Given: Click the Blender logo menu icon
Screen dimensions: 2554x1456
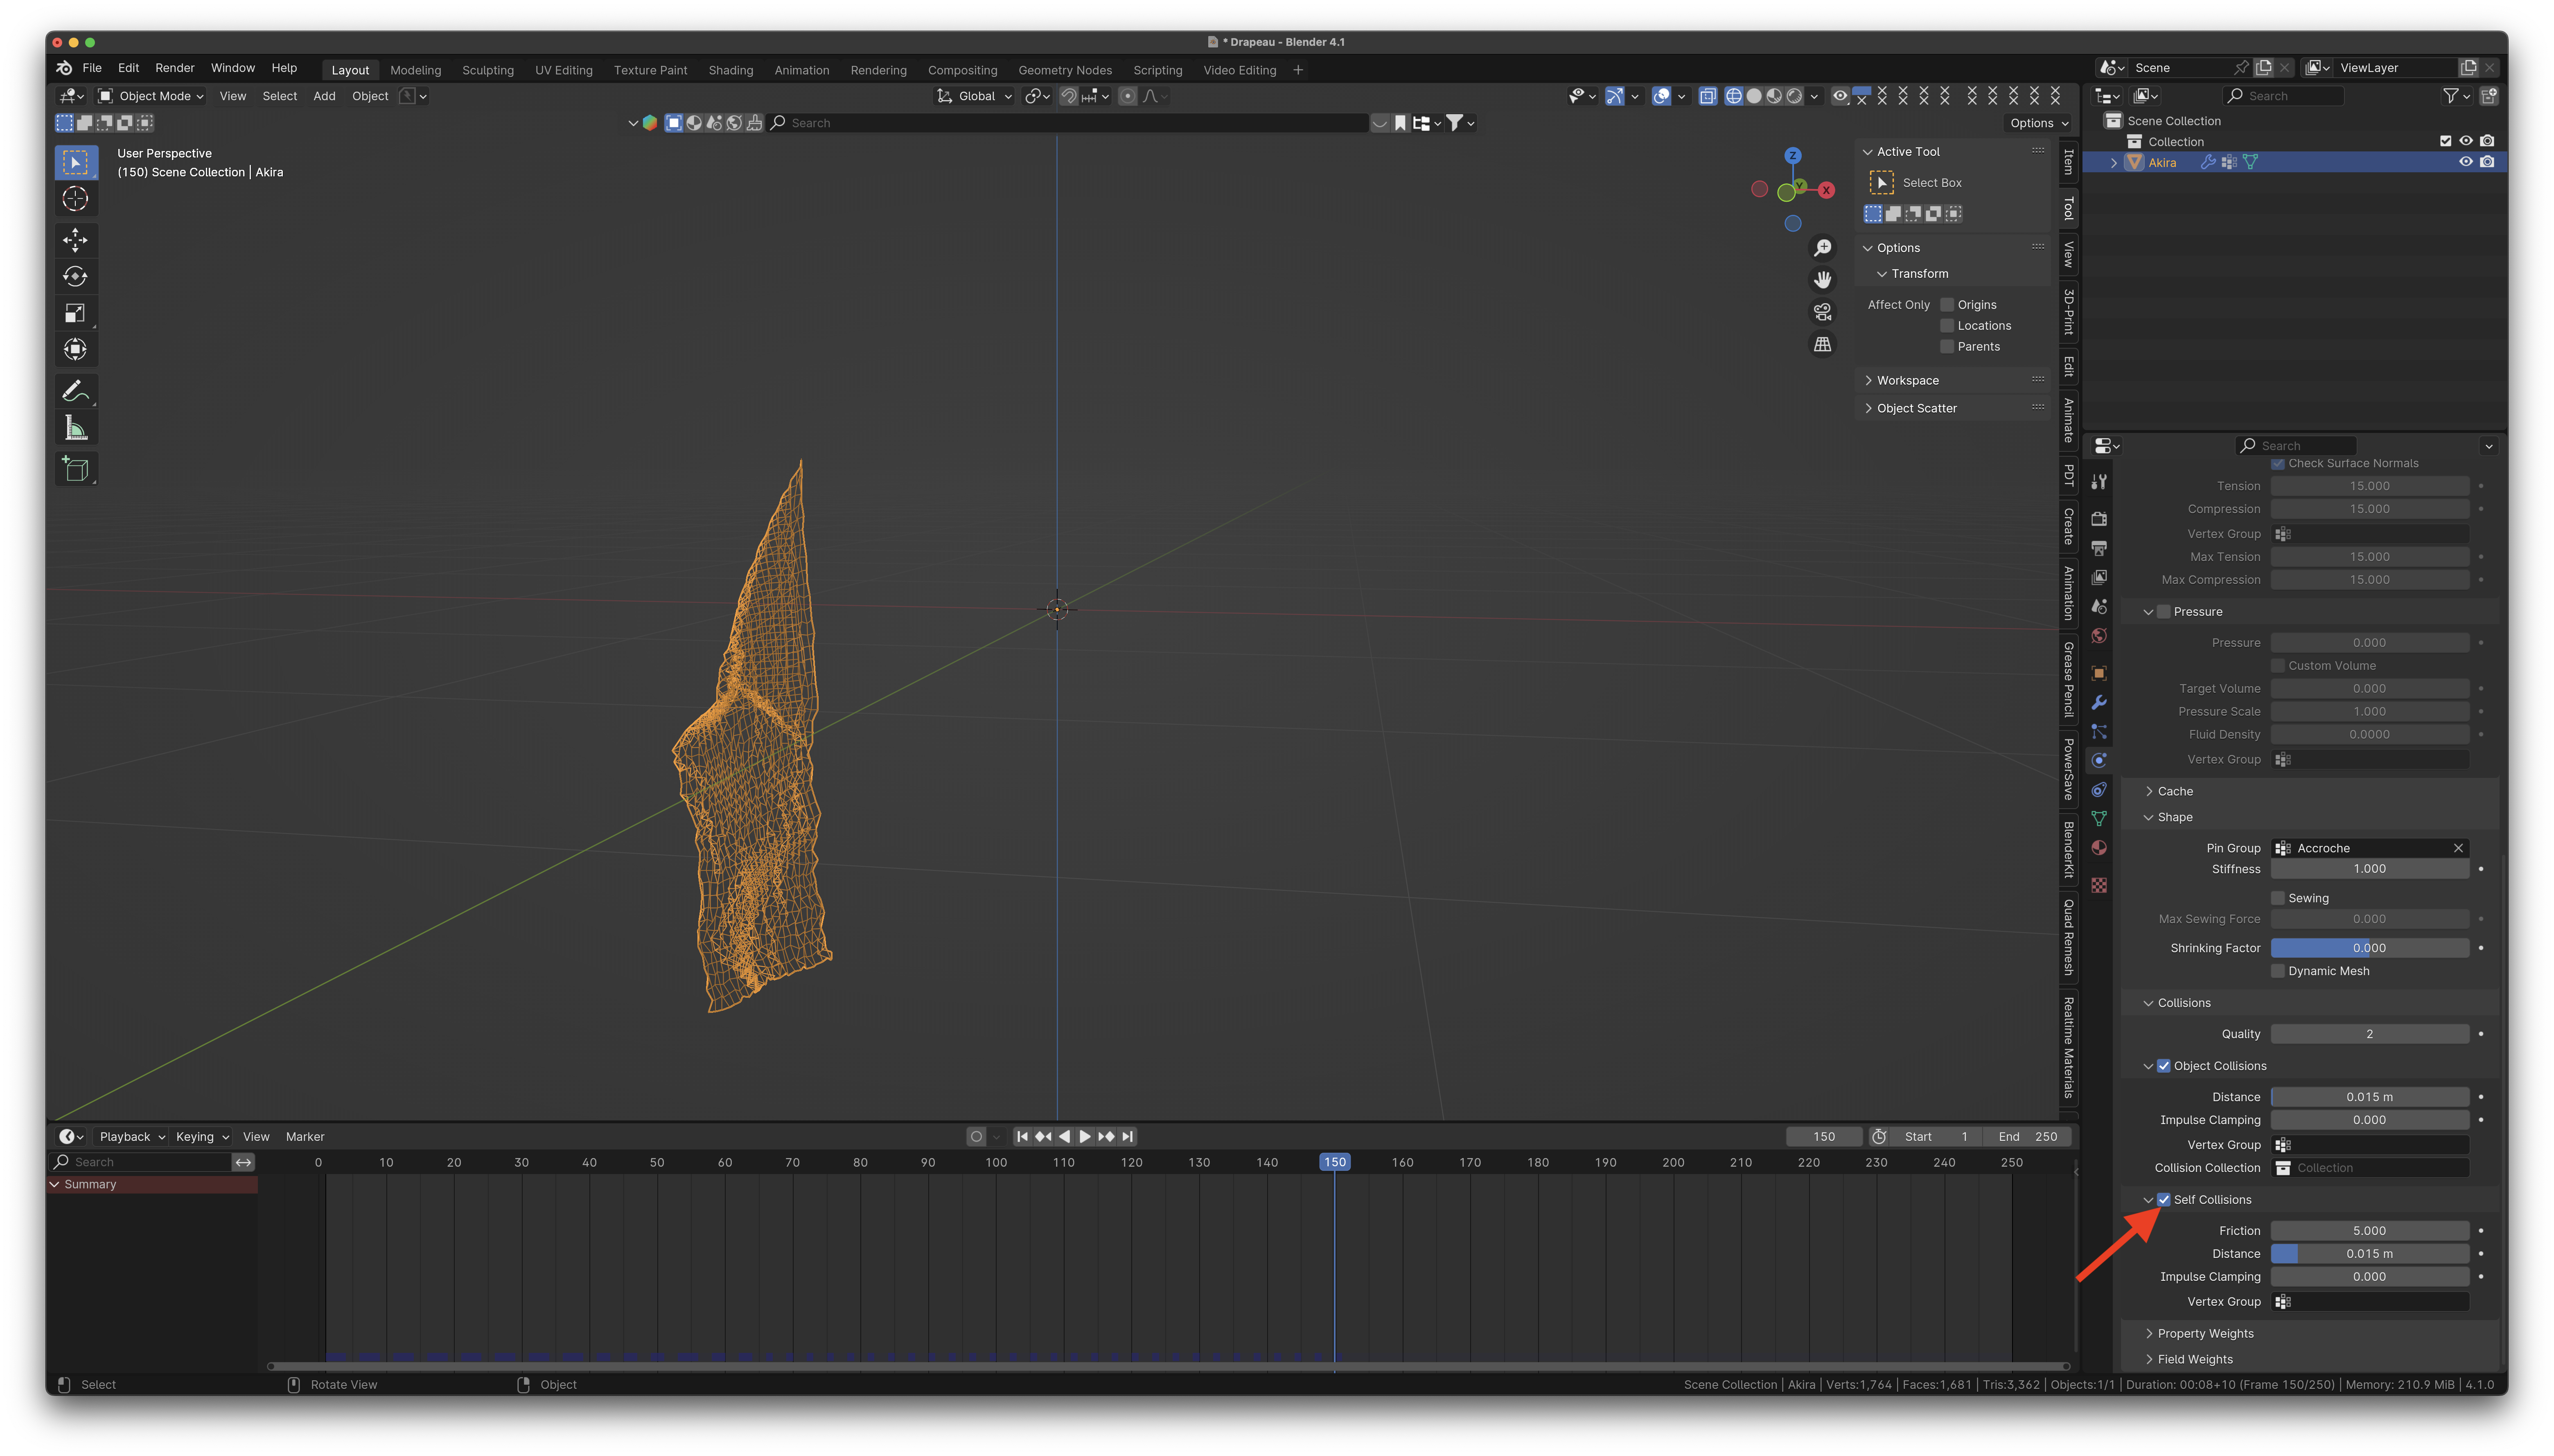Looking at the screenshot, I should (64, 68).
